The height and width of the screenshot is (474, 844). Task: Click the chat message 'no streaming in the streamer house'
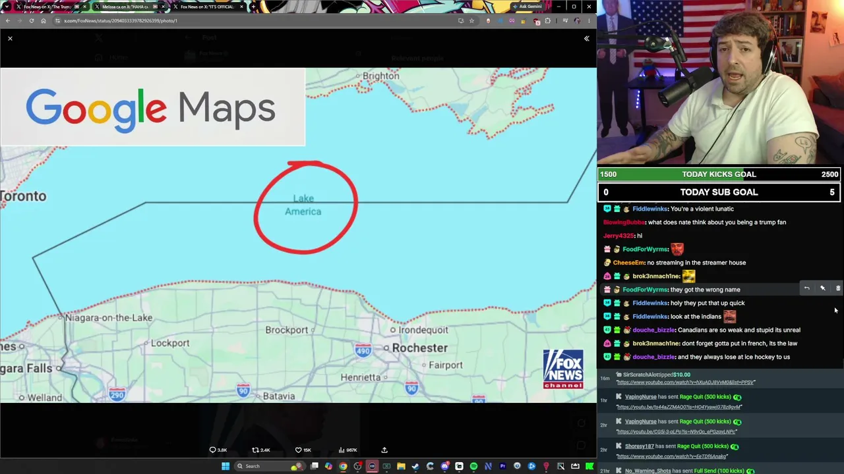[696, 263]
